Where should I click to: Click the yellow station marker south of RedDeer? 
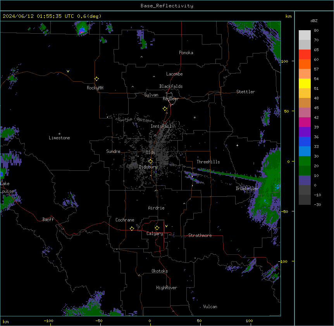coord(165,109)
